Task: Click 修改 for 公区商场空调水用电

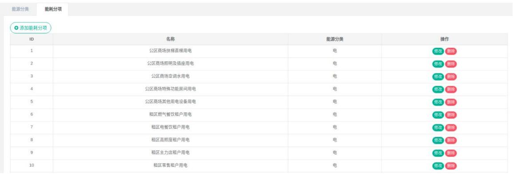Action: point(438,76)
